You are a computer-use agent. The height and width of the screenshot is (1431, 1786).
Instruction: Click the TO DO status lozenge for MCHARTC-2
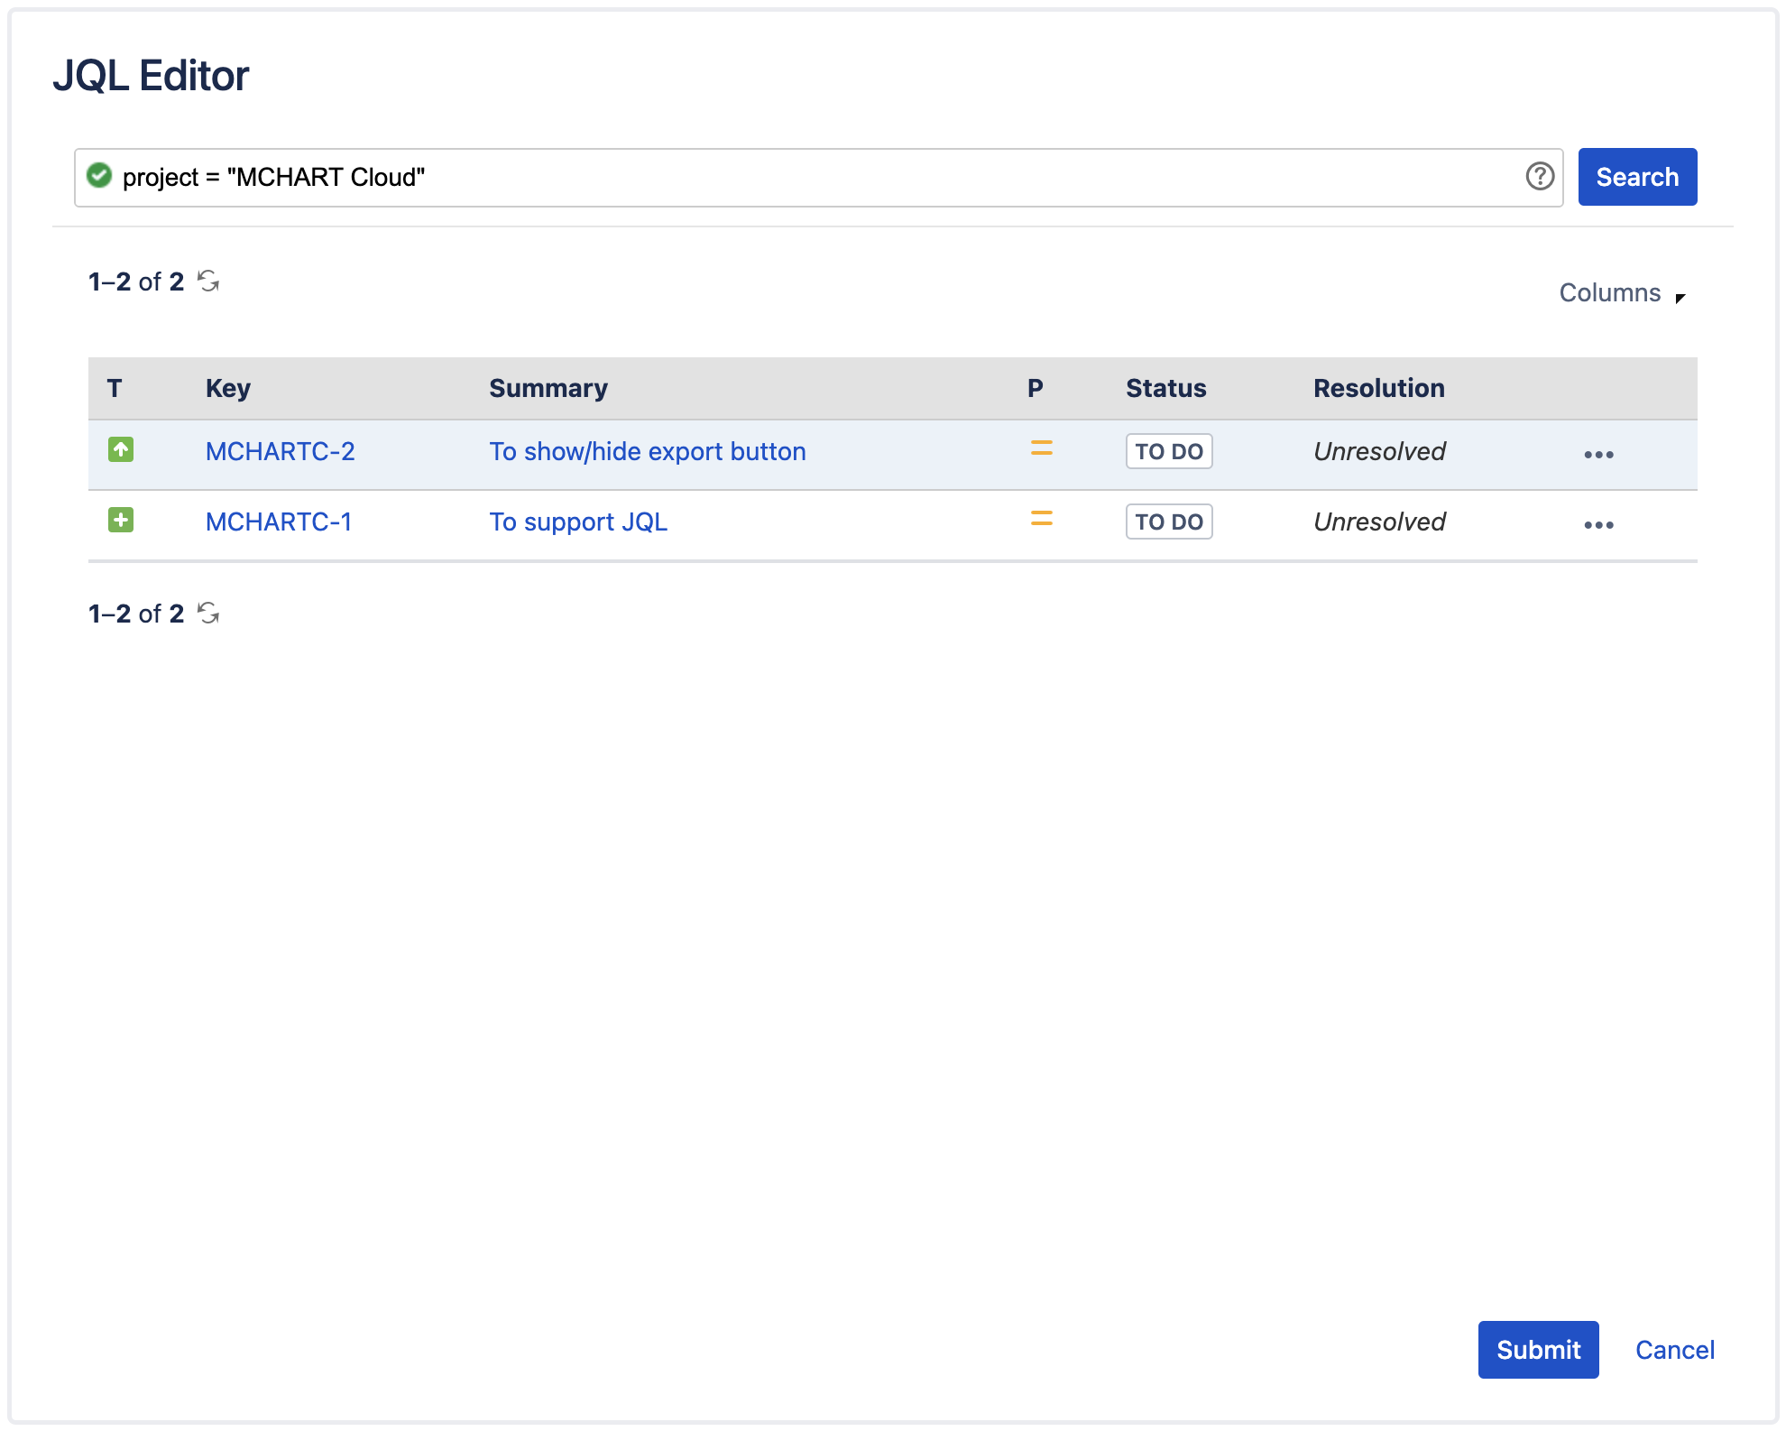click(x=1168, y=451)
